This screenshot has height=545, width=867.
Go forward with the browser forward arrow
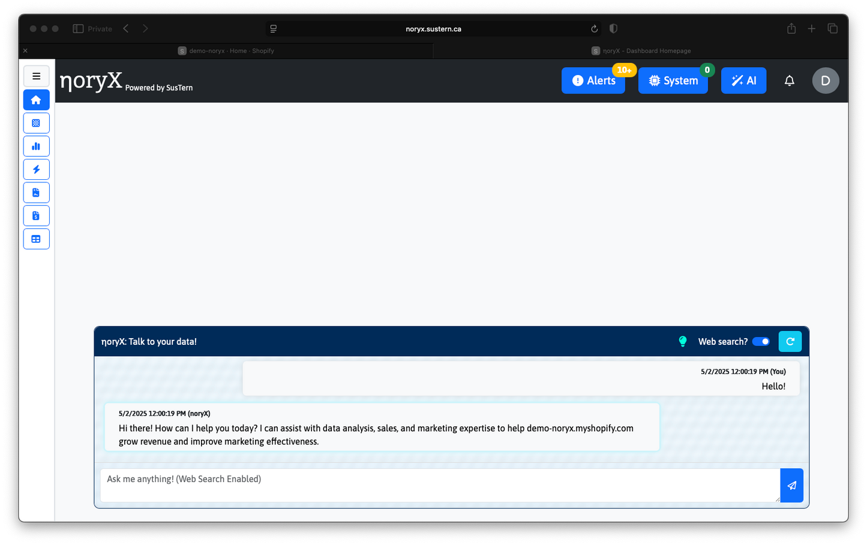[145, 28]
